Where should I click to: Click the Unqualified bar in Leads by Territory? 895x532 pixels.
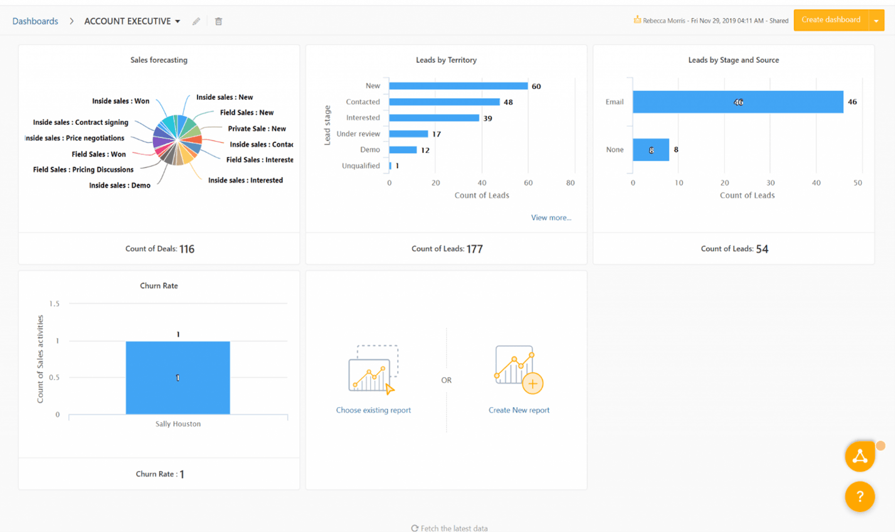coord(390,166)
